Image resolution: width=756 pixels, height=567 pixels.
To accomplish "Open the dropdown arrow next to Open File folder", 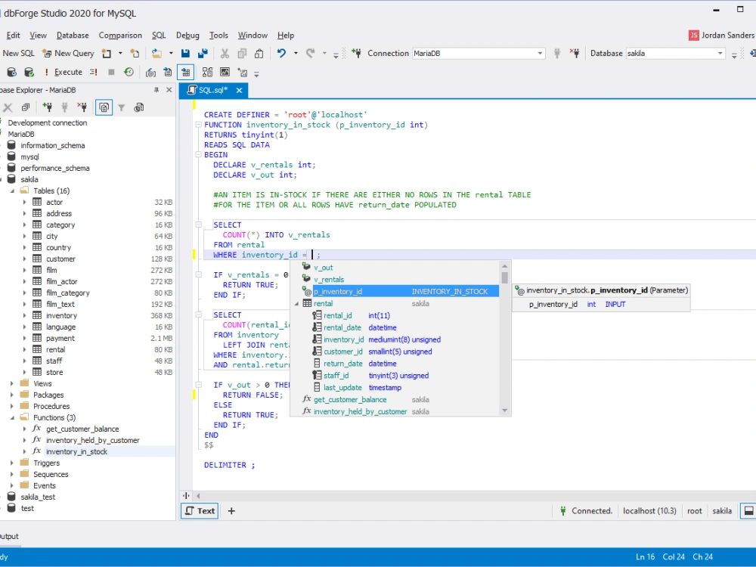I will point(171,54).
